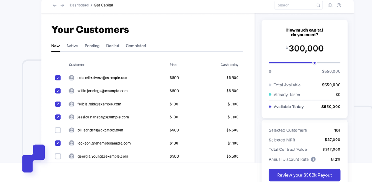Screen dimensions: 372x182
Task: Click bill.sanders@example.com email
Action: [100, 130]
